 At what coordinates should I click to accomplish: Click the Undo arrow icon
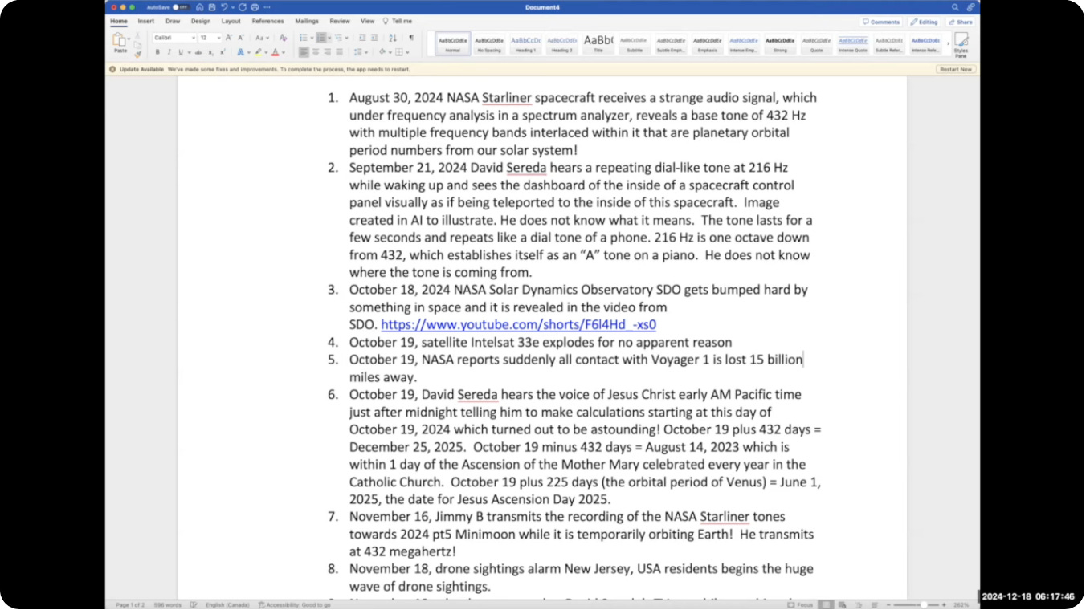[x=224, y=7]
